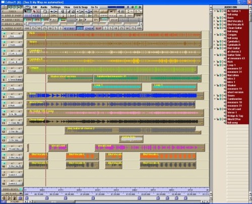
Task: Tick the white checkbox on the Snare bin row
Action: pos(223,95)
